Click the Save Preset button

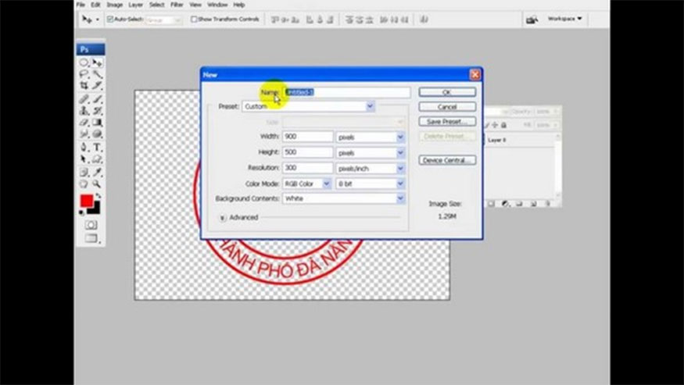click(x=447, y=122)
